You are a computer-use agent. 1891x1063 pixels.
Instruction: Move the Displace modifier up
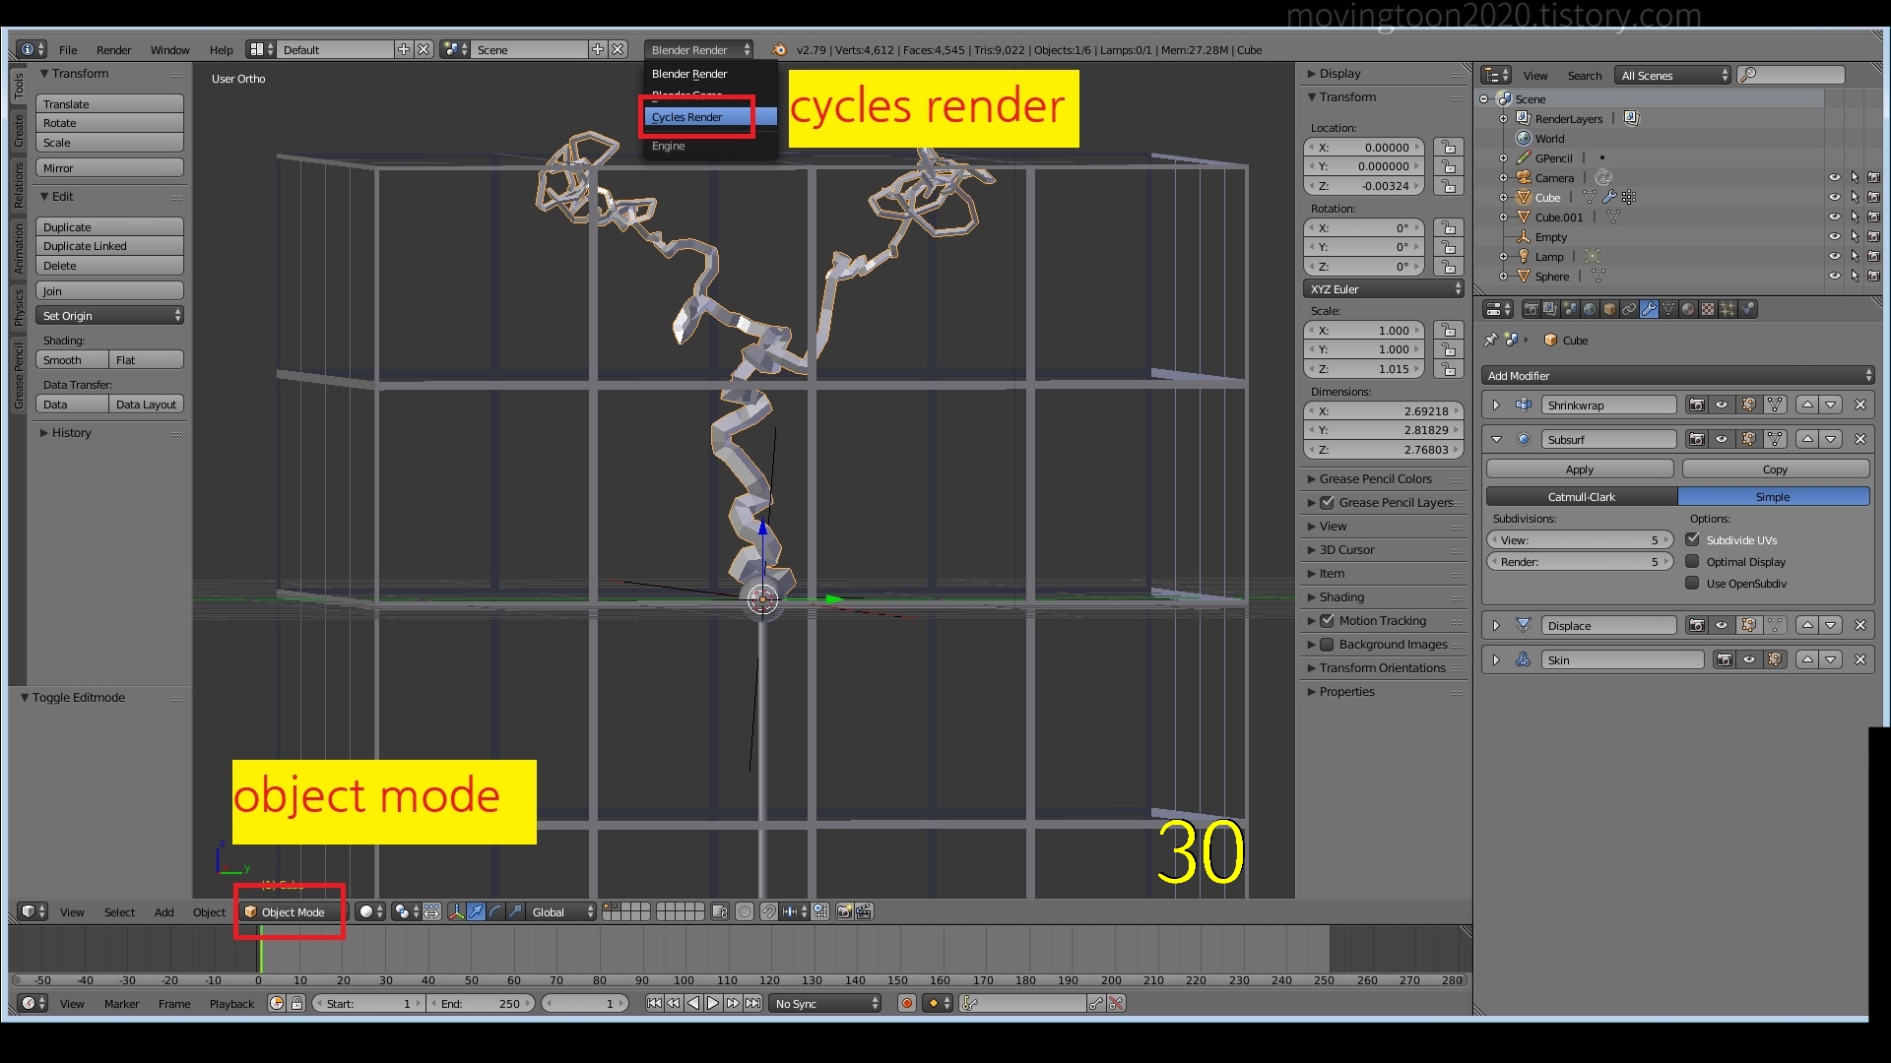pos(1807,625)
